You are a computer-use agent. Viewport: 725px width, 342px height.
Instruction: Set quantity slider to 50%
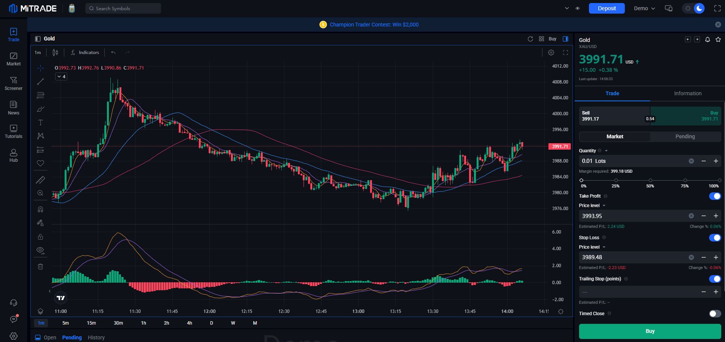pyautogui.click(x=650, y=180)
